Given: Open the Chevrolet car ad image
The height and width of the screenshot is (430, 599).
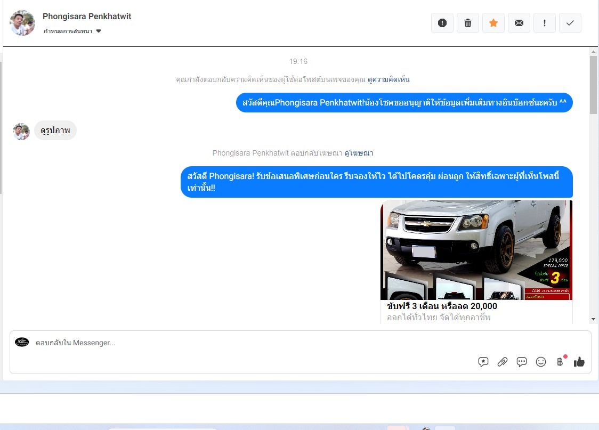Looking at the screenshot, I should point(476,249).
